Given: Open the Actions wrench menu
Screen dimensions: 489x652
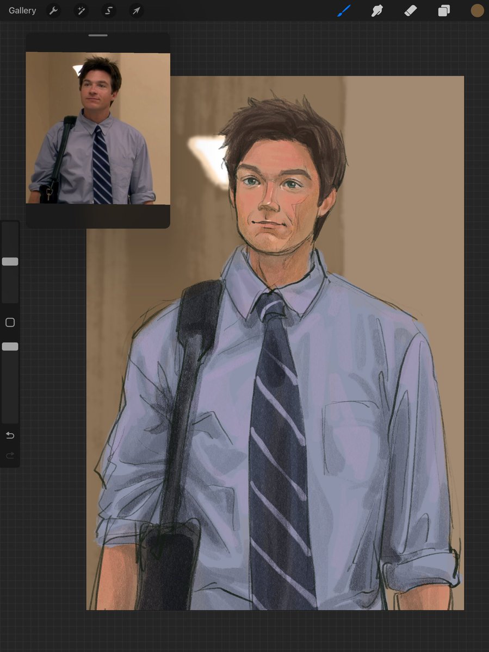Looking at the screenshot, I should 53,11.
